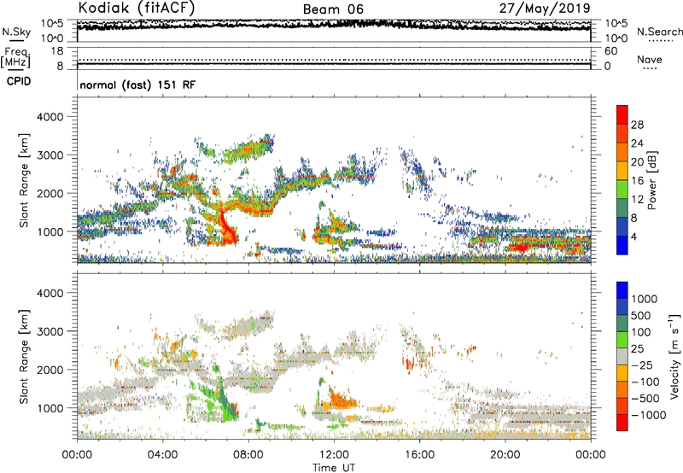The image size is (683, 473).
Task: Click the velocity panel 'Slant Range [km]' label
Action: [24, 357]
